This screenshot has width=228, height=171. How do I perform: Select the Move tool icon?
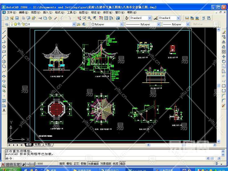[224, 56]
